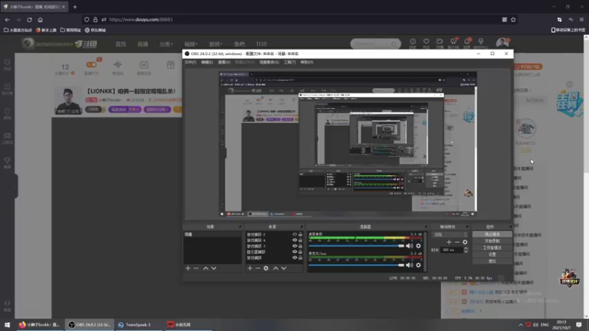Add a scene transition with plus icon
The image size is (589, 331).
(x=449, y=242)
